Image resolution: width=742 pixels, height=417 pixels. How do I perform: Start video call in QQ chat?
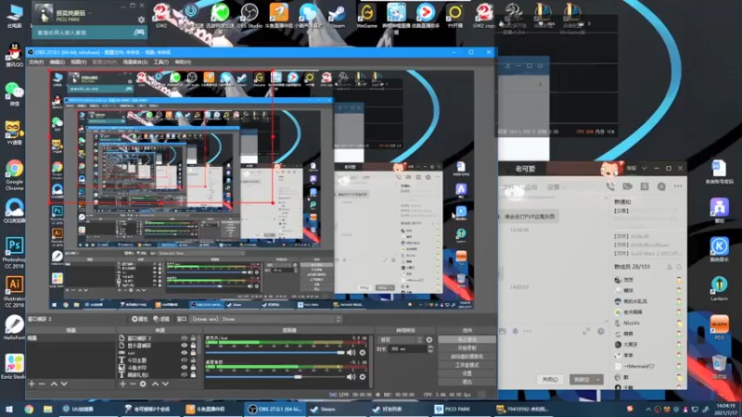pyautogui.click(x=628, y=186)
